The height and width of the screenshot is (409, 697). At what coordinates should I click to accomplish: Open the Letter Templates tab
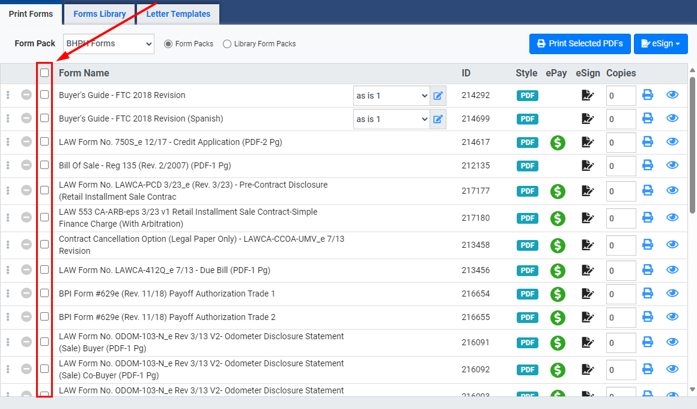tap(178, 14)
